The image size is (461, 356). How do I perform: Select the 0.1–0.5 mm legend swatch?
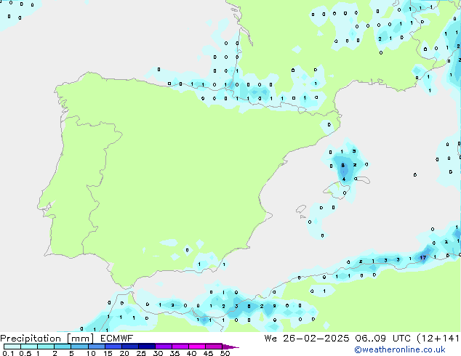[x=12, y=347]
